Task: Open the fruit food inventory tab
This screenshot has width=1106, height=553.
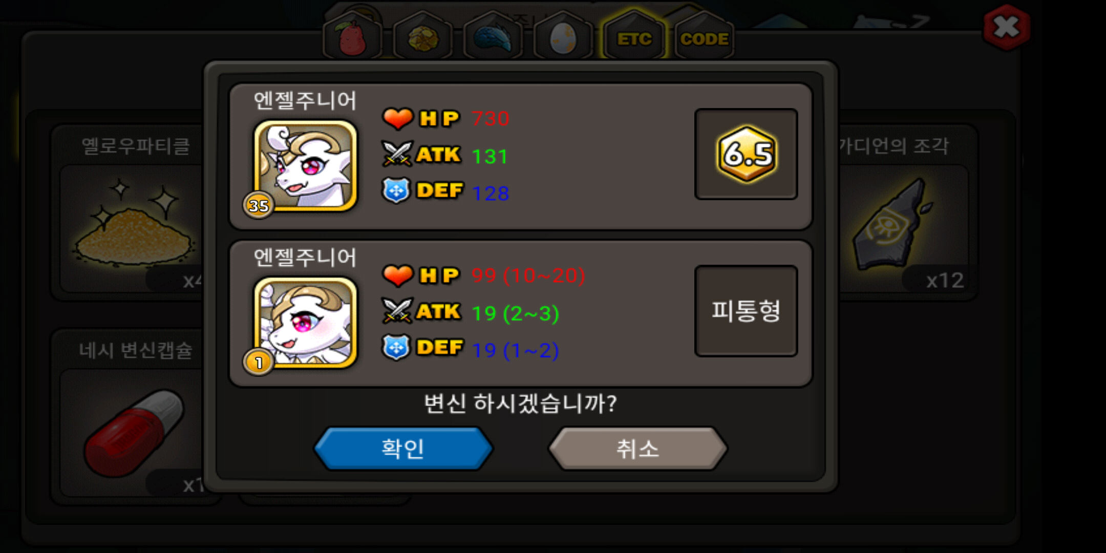Action: tap(353, 37)
